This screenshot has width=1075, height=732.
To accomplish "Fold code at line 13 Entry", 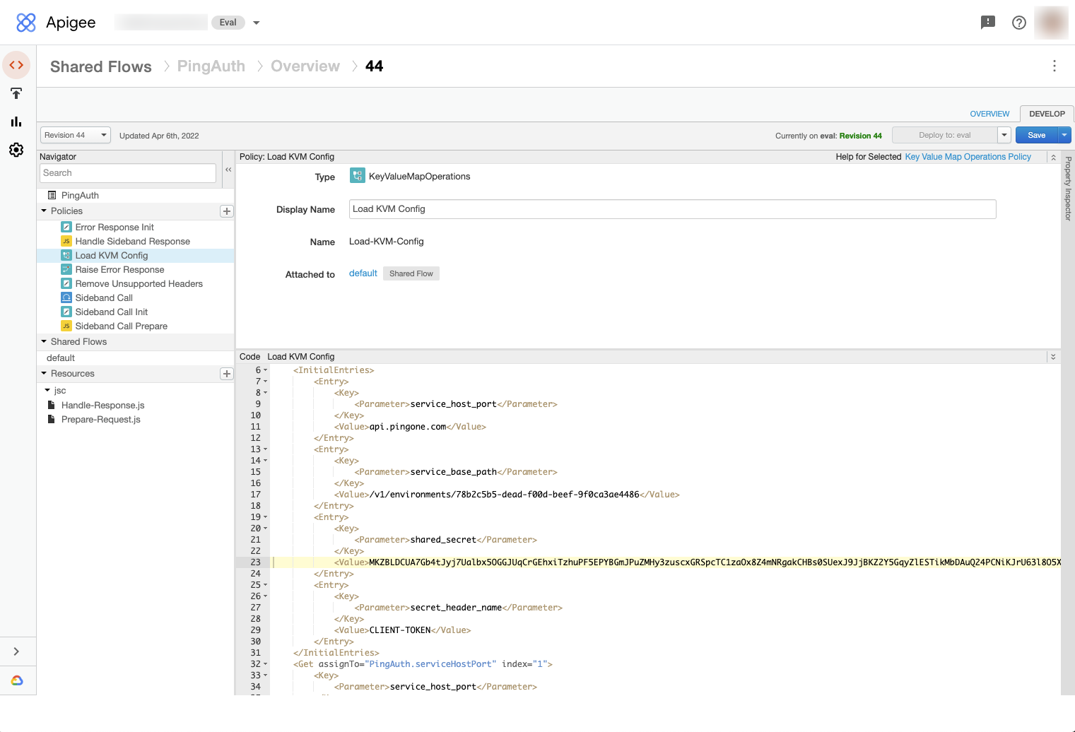I will 266,449.
